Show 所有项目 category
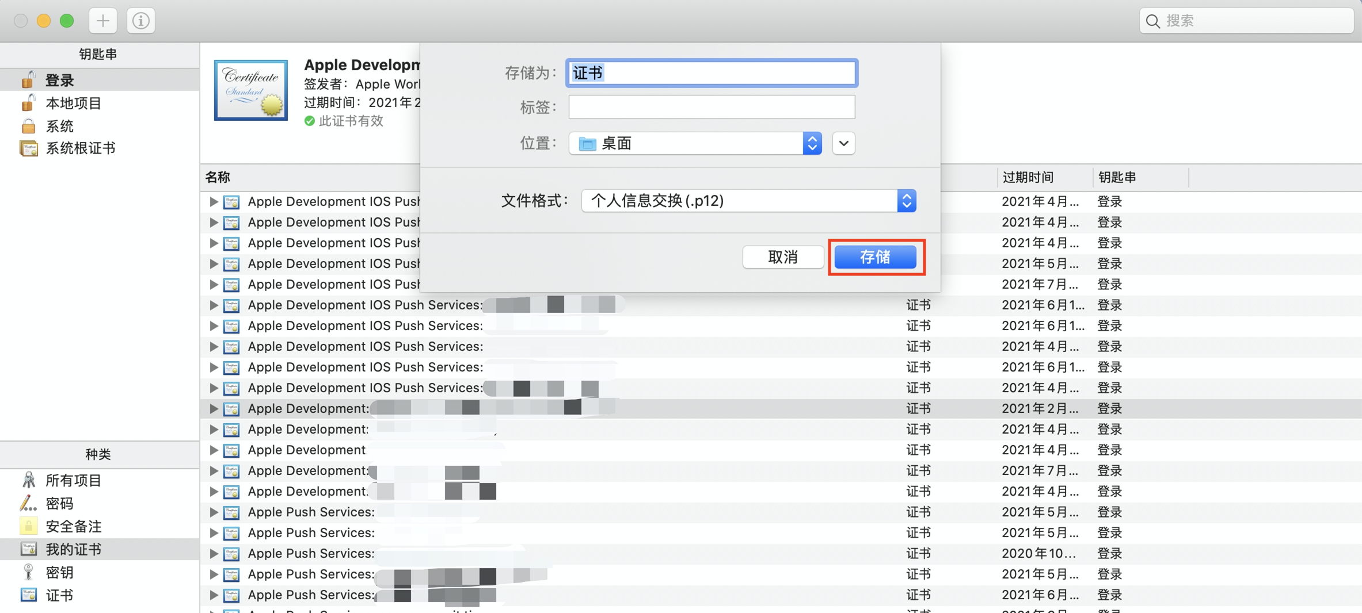Viewport: 1362px width, 613px height. click(x=74, y=480)
